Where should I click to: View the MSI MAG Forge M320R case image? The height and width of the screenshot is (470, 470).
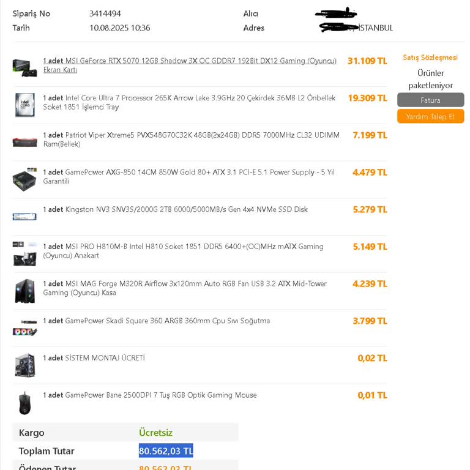click(x=25, y=291)
